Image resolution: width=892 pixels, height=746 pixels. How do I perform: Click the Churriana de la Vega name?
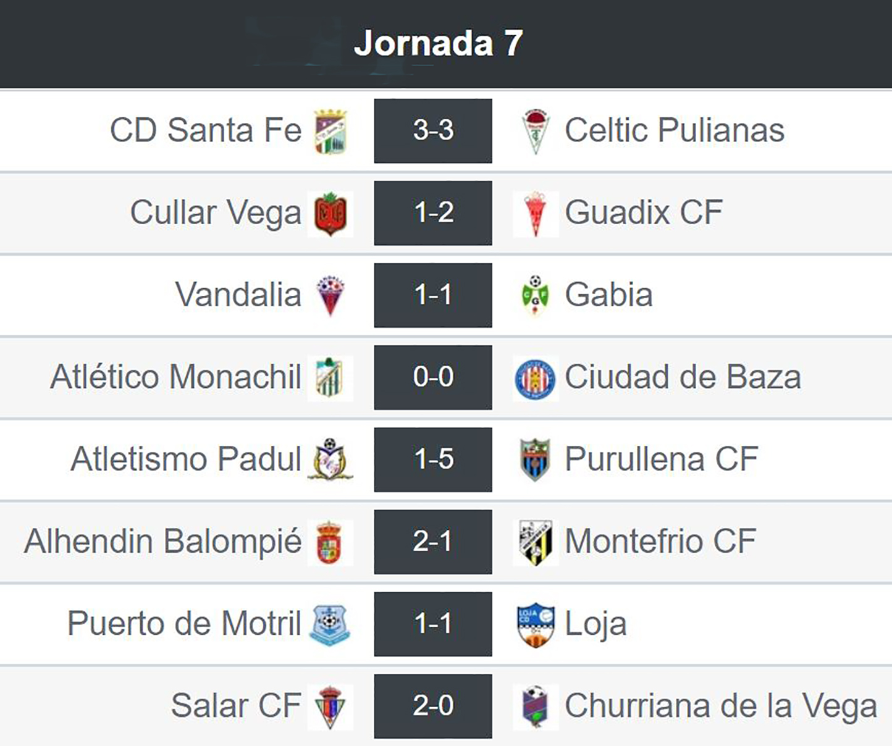pyautogui.click(x=721, y=706)
